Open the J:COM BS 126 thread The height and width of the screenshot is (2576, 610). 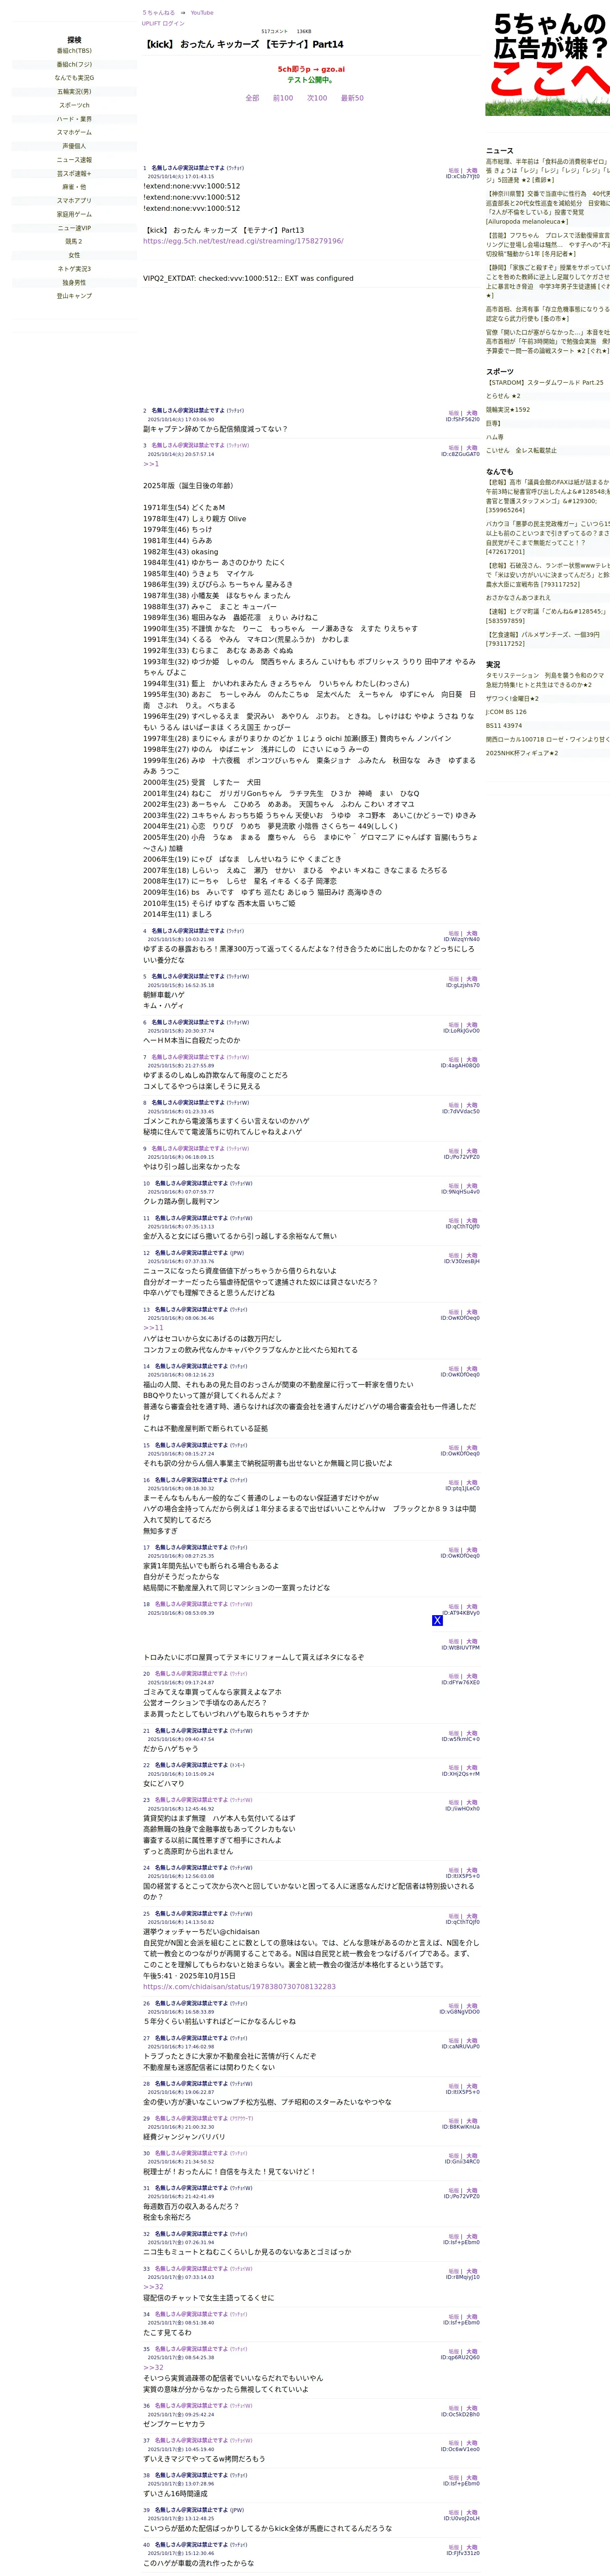506,712
